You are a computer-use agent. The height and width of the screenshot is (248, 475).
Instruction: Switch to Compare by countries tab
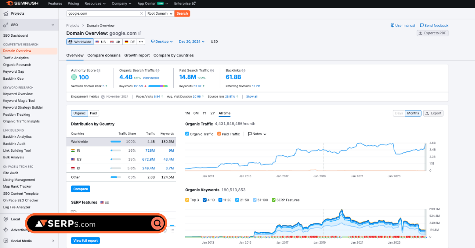[x=173, y=55]
